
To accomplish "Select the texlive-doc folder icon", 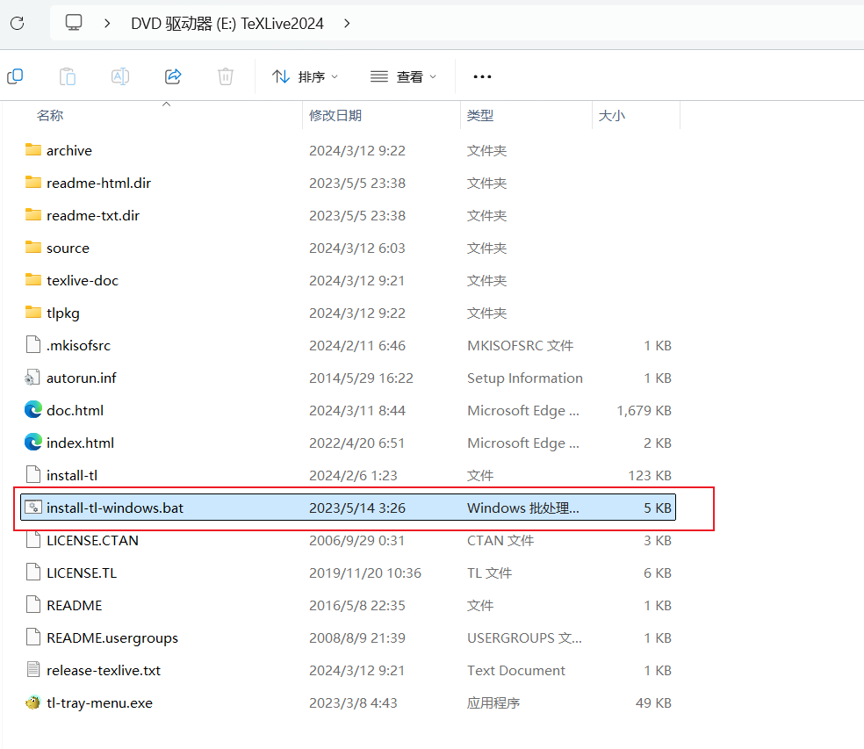I will (x=33, y=280).
